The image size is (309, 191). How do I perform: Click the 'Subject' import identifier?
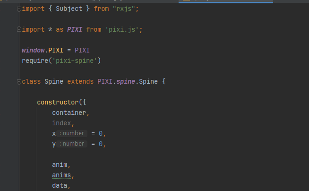click(x=69, y=9)
